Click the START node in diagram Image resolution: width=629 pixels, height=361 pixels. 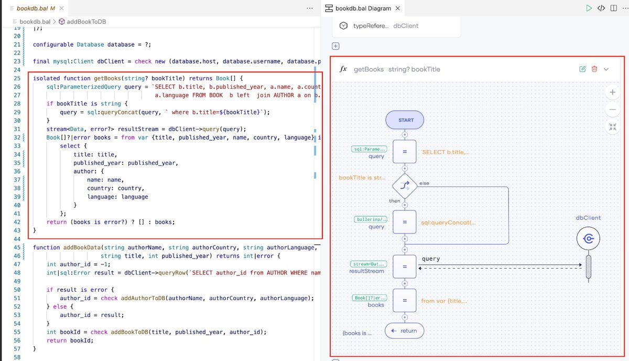coord(406,120)
